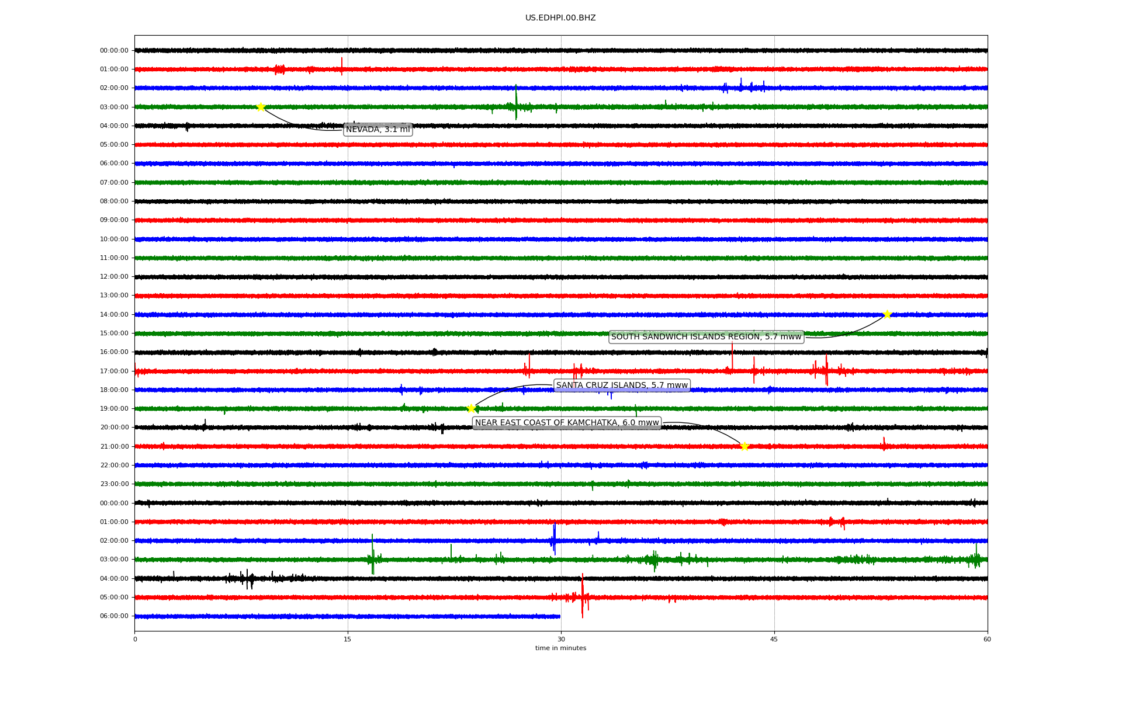1122x701 pixels.
Task: Click the Kamchatka earthquake star marker
Action: pos(744,446)
